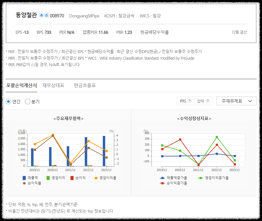Click the 2022/12 blue 매출액 bar
Viewport: 262px width, 221px height.
[86, 152]
